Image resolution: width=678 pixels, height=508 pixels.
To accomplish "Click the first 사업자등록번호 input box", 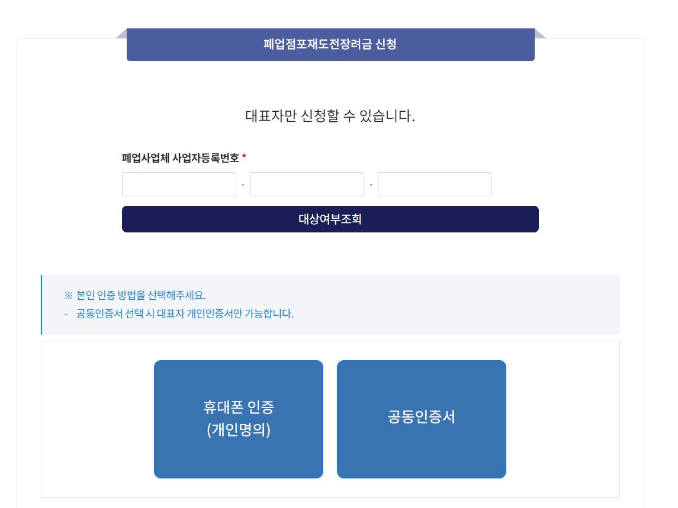I will [x=179, y=184].
